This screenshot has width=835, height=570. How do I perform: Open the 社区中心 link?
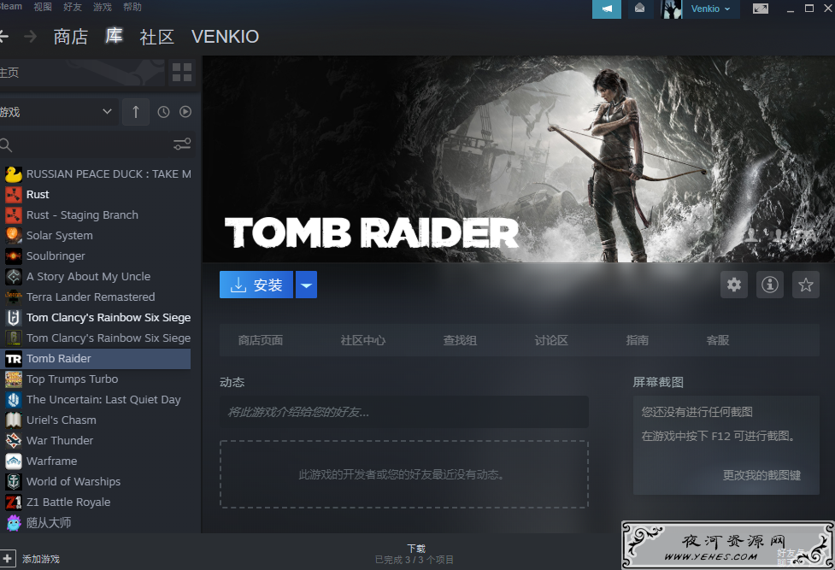362,340
